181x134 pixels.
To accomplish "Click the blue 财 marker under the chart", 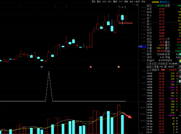I will click(42, 67).
